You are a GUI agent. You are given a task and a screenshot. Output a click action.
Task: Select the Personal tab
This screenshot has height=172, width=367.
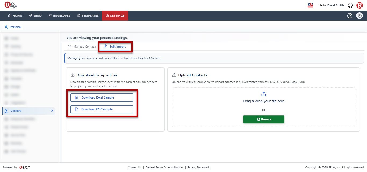pyautogui.click(x=13, y=27)
